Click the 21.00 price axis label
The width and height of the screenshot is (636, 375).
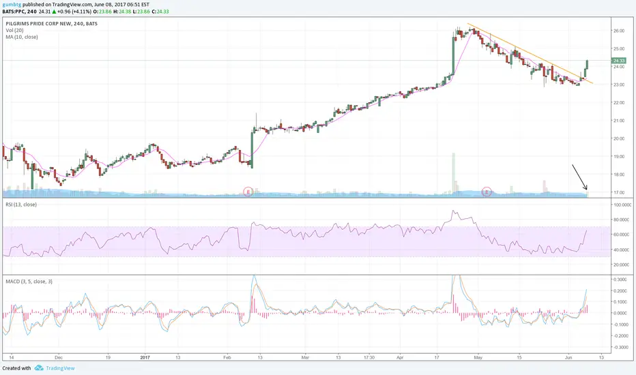tap(619, 121)
